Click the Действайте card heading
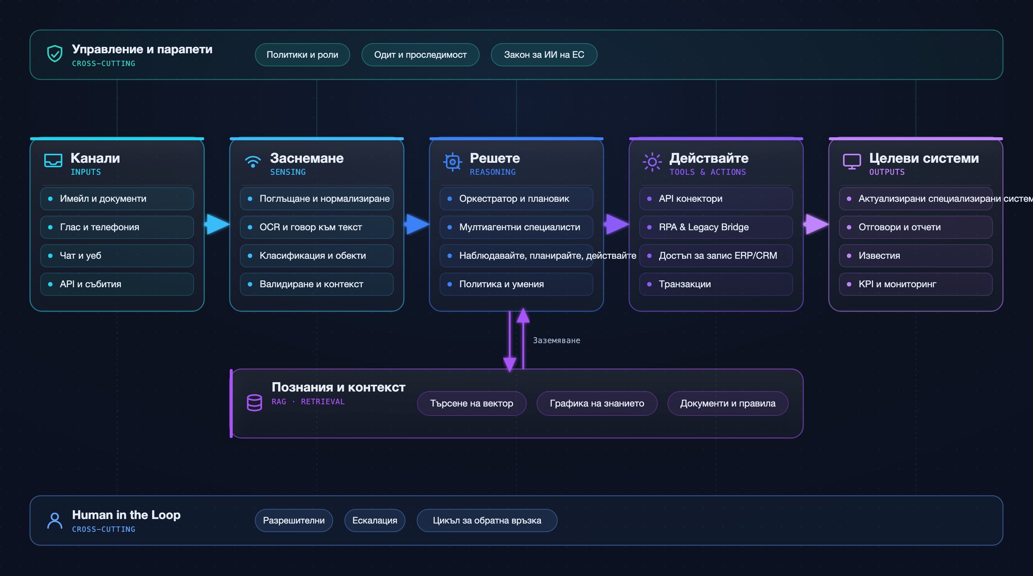1033x576 pixels. (x=709, y=158)
